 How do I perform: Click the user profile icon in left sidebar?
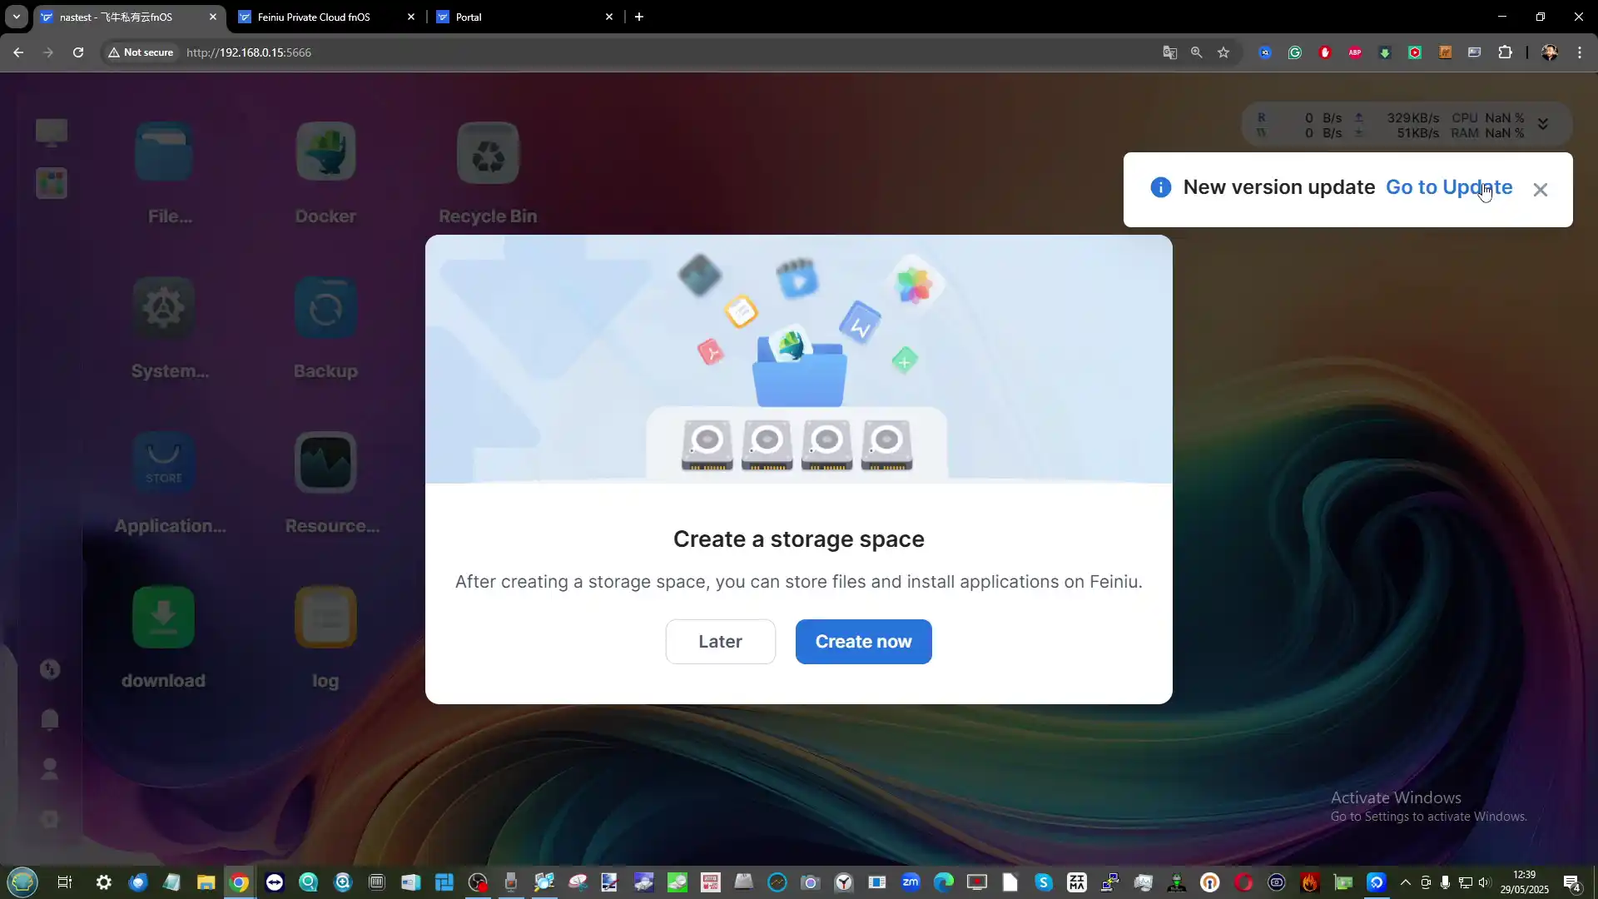(50, 769)
